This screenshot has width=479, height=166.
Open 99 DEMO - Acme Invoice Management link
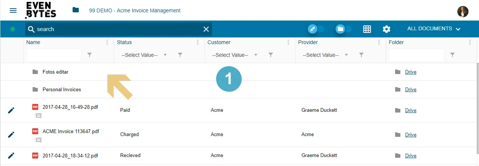pos(135,10)
